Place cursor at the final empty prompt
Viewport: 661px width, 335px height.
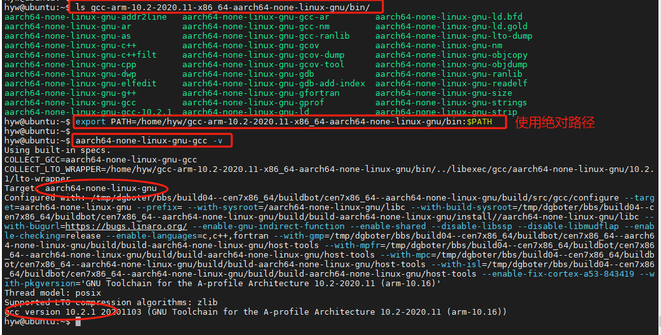(x=77, y=322)
